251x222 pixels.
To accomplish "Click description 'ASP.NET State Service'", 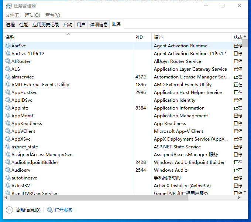I will coord(177,147).
